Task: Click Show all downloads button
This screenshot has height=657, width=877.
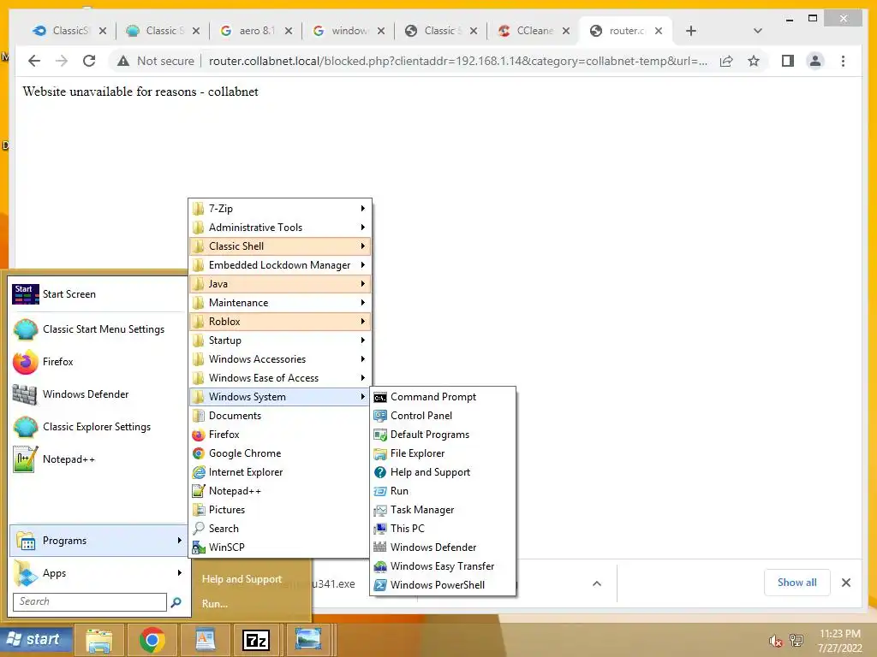Action: coord(796,583)
